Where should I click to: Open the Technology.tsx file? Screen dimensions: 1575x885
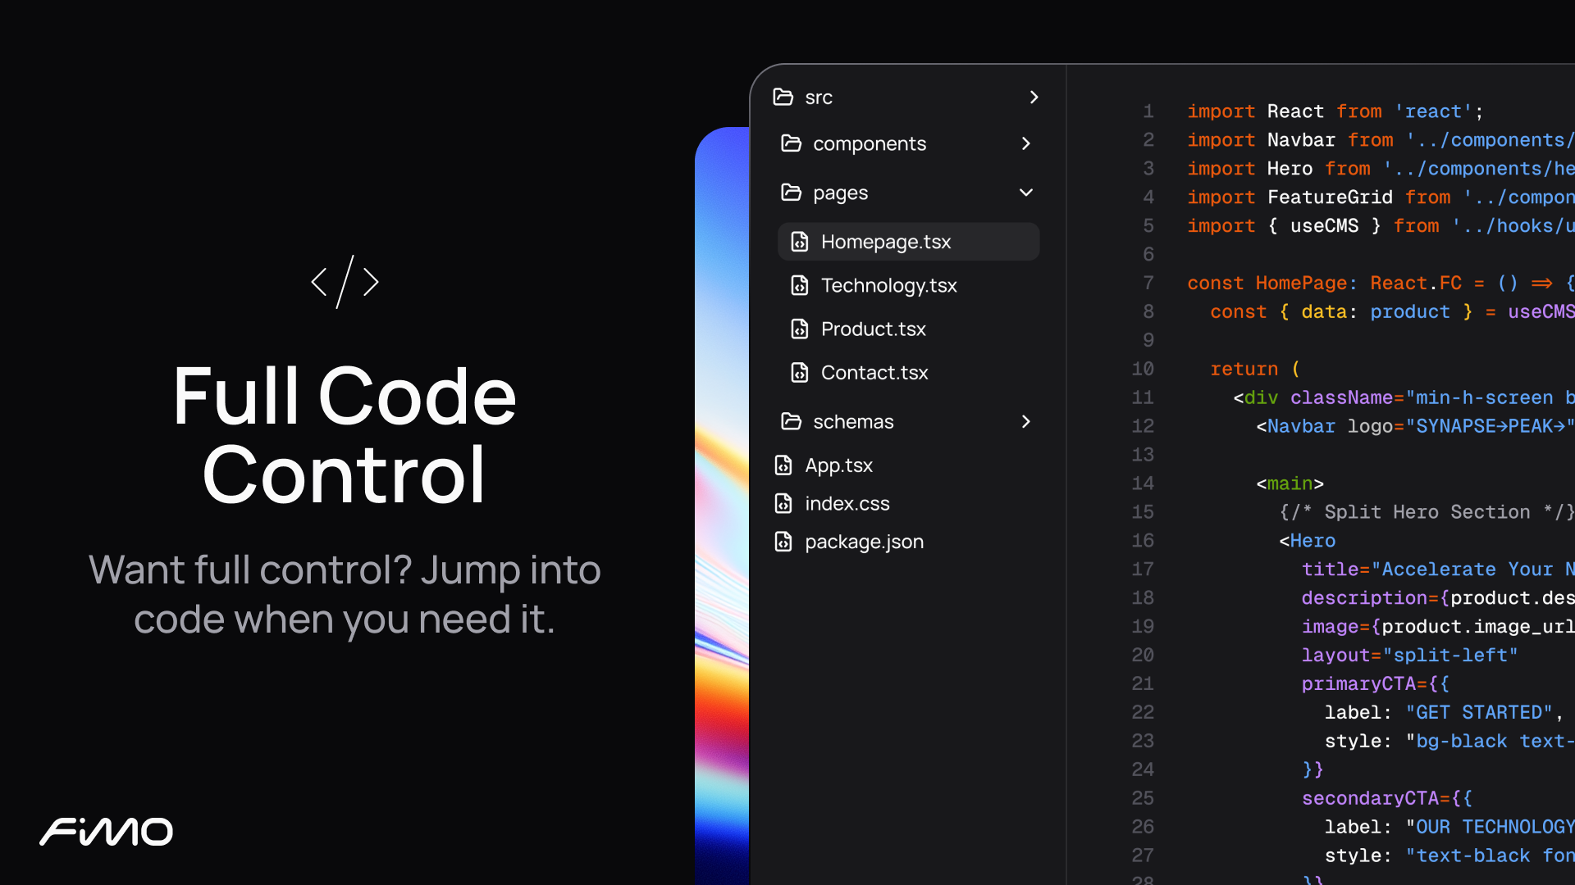(888, 285)
